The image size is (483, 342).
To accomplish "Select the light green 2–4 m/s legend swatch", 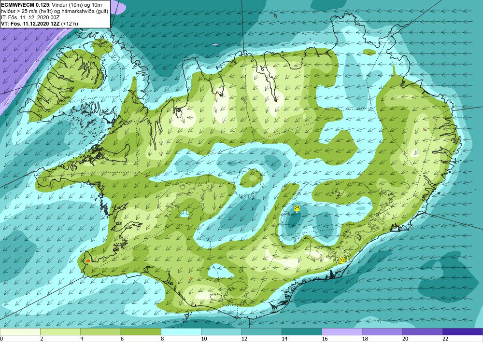I will pyautogui.click(x=60, y=331).
